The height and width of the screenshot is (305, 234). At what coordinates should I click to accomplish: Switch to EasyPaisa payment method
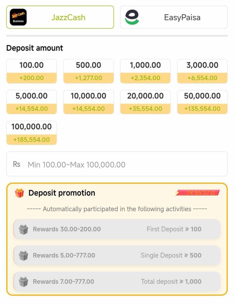[x=174, y=17]
